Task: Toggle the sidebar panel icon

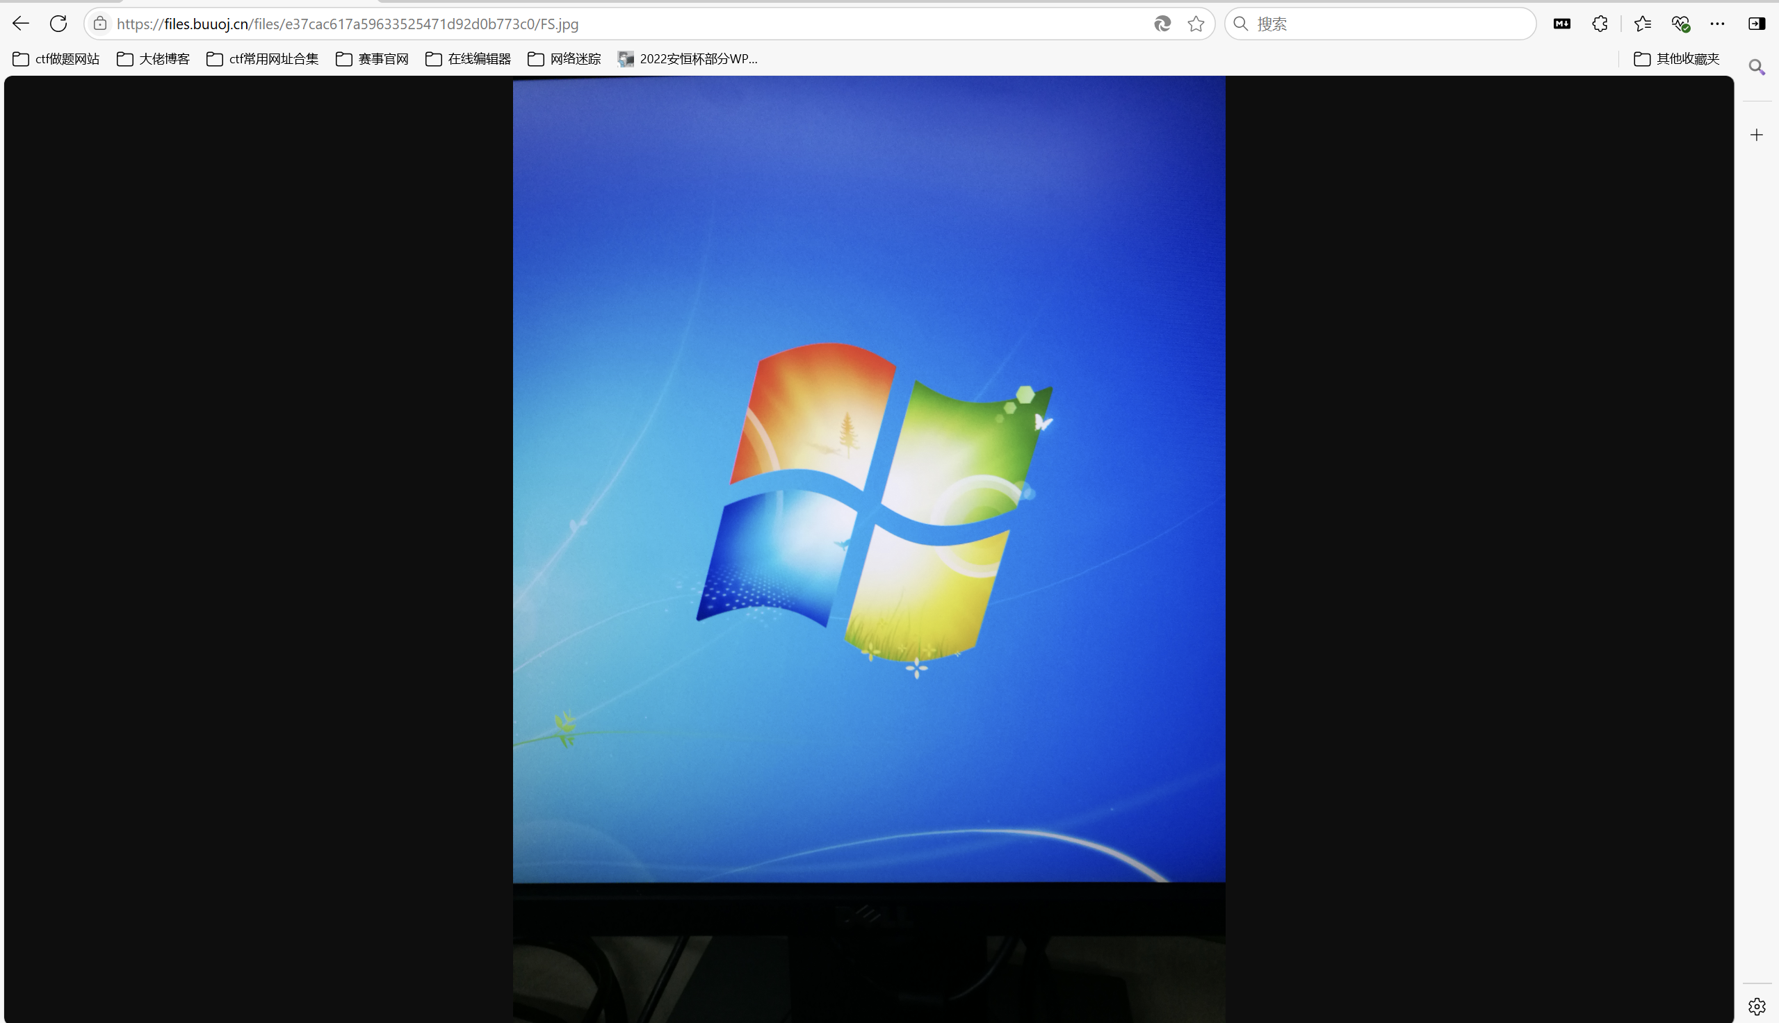Action: [1757, 24]
